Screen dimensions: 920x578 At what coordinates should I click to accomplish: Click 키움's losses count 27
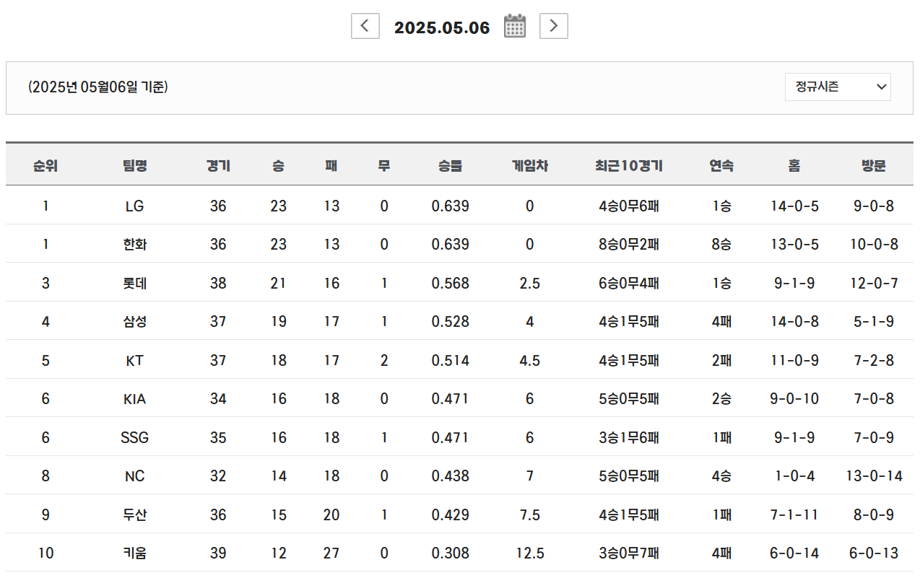(x=331, y=553)
